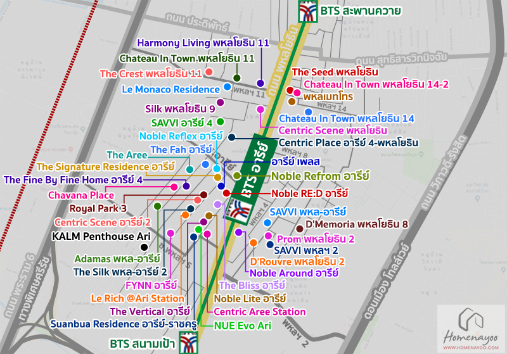This screenshot has height=354, width=507.
Task: Select the 'D'Memoria พหลโยธิน 8' label
Action: [357, 224]
